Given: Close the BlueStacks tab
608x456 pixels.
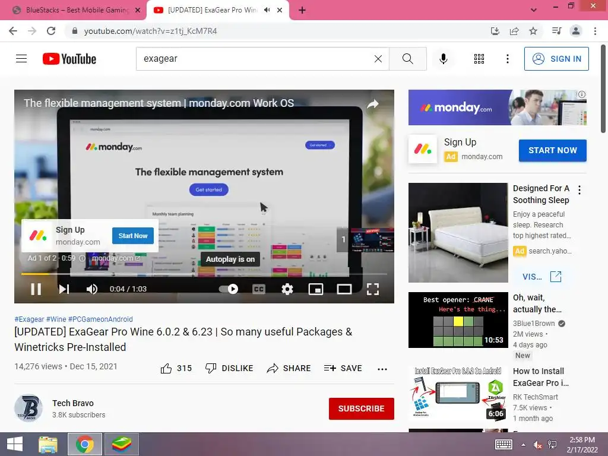Looking at the screenshot, I should 138,10.
